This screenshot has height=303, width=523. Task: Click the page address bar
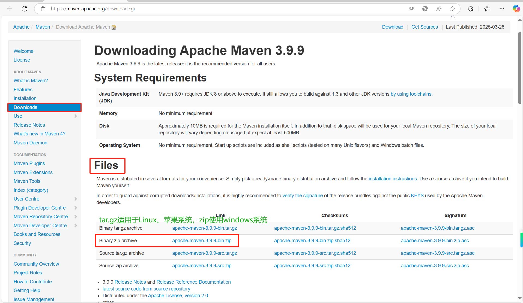tap(191, 8)
